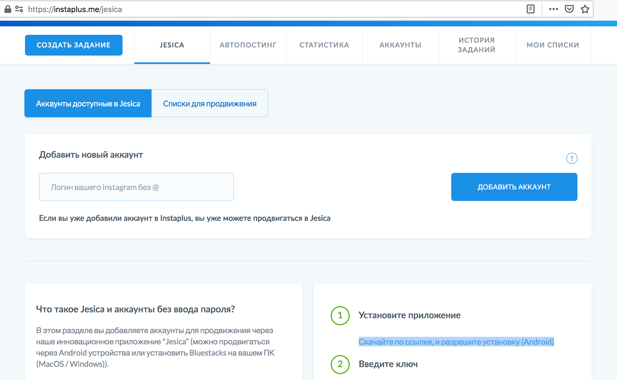Click the green step 2 circle
The image size is (617, 380).
click(x=340, y=364)
